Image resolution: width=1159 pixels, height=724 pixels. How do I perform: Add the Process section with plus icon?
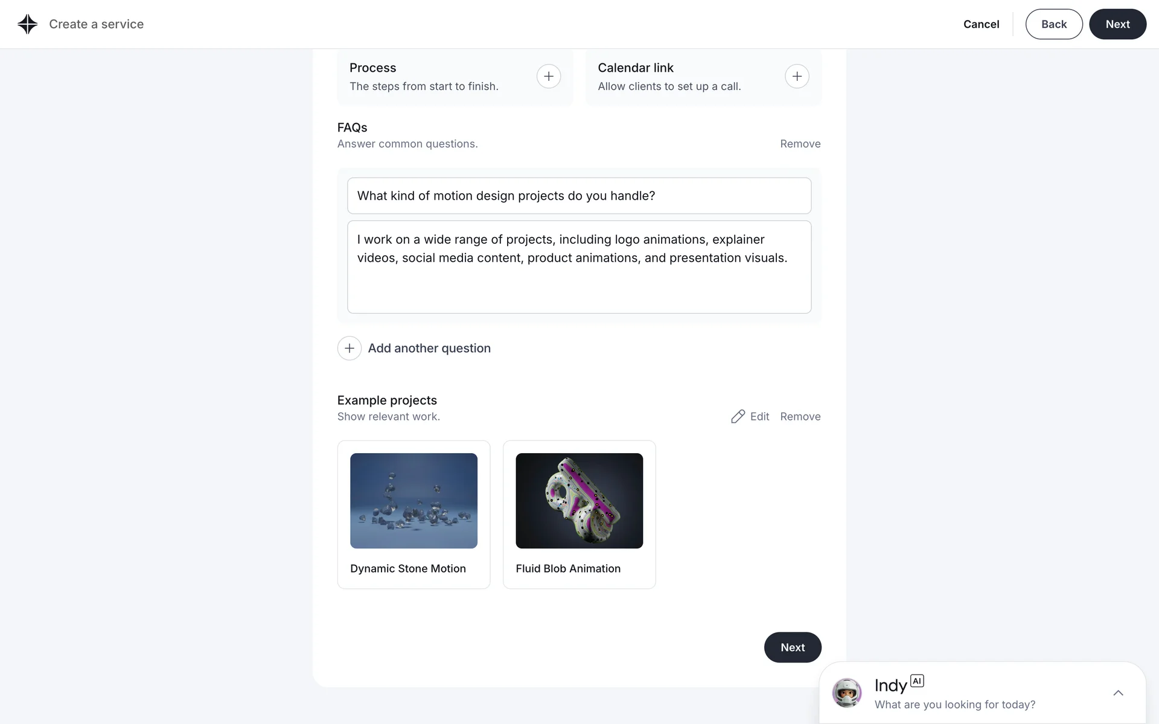(548, 77)
